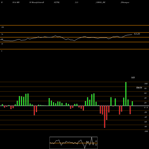
Task: Click the '(Dhampur' header text
Action: point(125,2)
